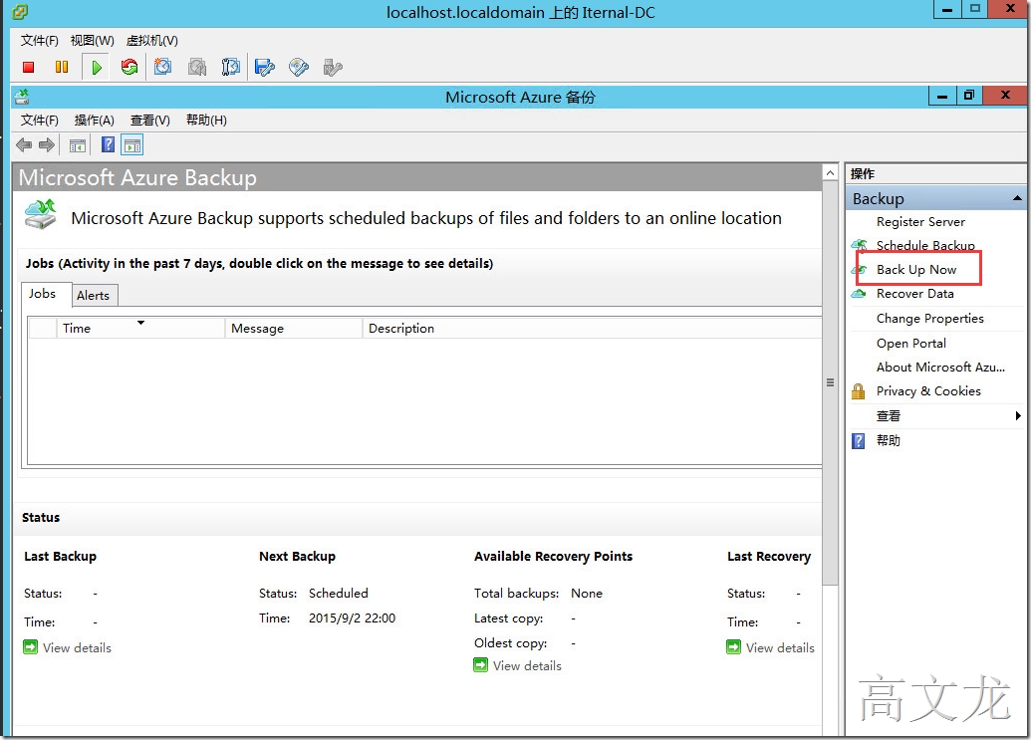This screenshot has height=740, width=1031.
Task: Click View details under Last Recovery
Action: pos(780,648)
